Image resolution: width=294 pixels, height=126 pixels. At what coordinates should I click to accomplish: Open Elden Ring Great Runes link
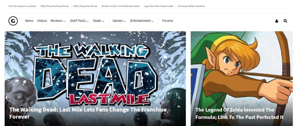point(85,6)
